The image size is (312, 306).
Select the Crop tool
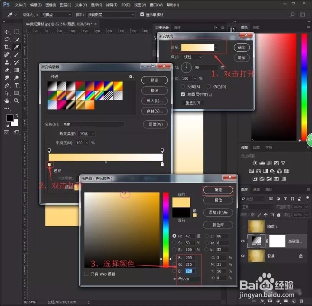(7, 47)
